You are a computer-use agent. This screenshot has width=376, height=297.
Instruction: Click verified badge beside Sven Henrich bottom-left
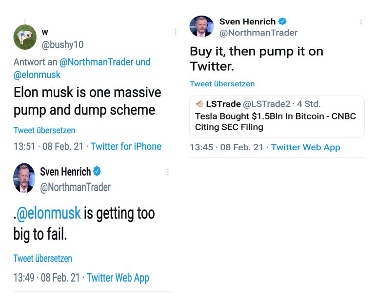click(x=98, y=171)
